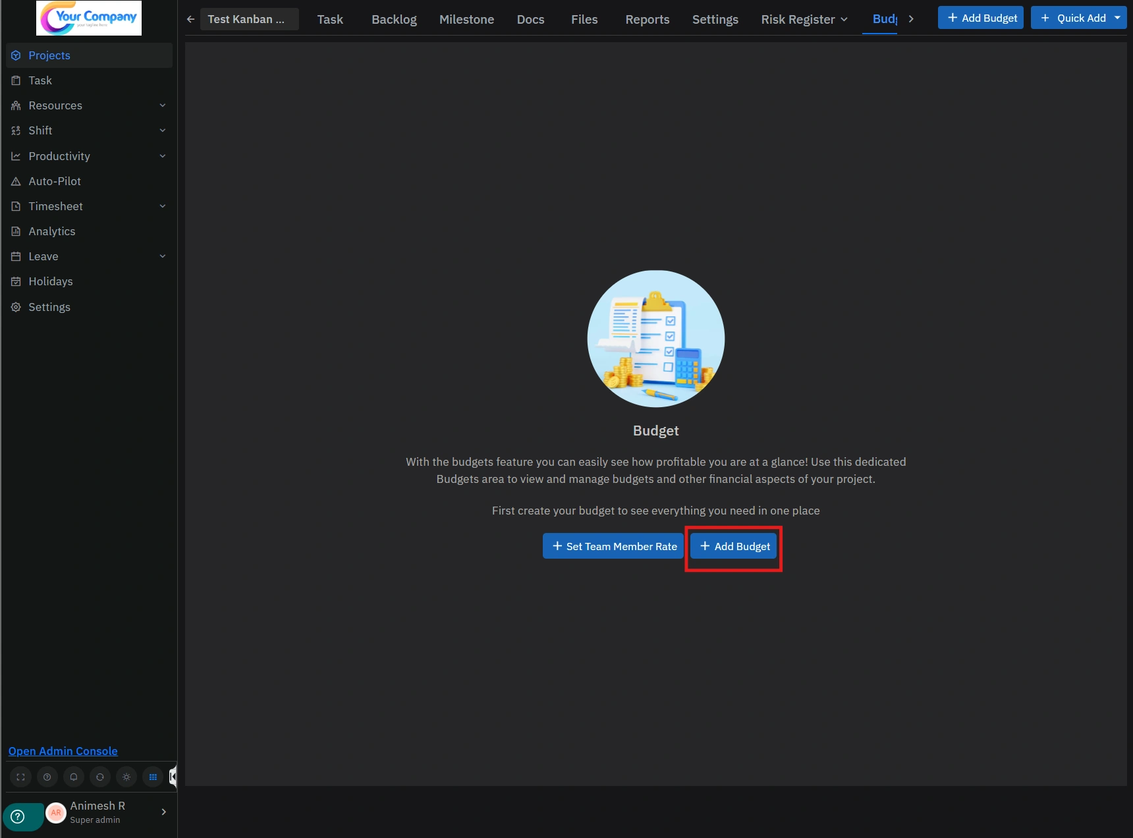Enter fullscreen with the expand icon
This screenshot has height=838, width=1133.
(20, 777)
